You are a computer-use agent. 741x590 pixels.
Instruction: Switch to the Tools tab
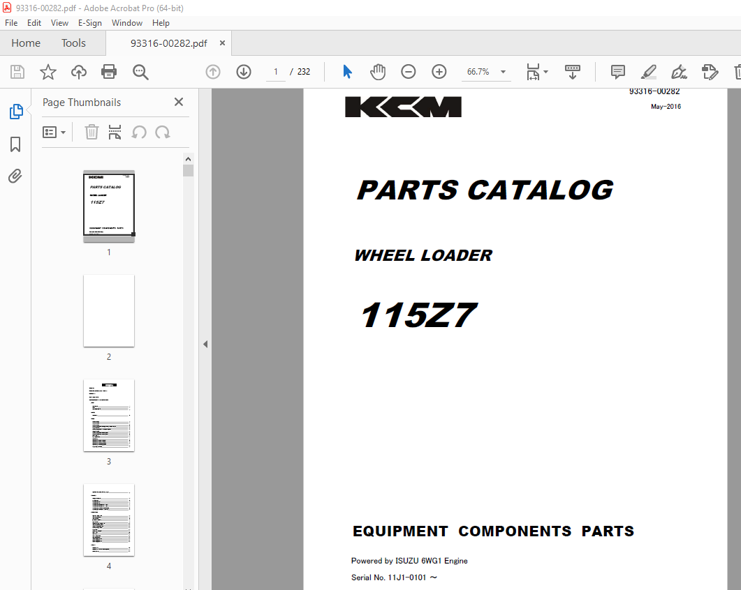pos(73,43)
